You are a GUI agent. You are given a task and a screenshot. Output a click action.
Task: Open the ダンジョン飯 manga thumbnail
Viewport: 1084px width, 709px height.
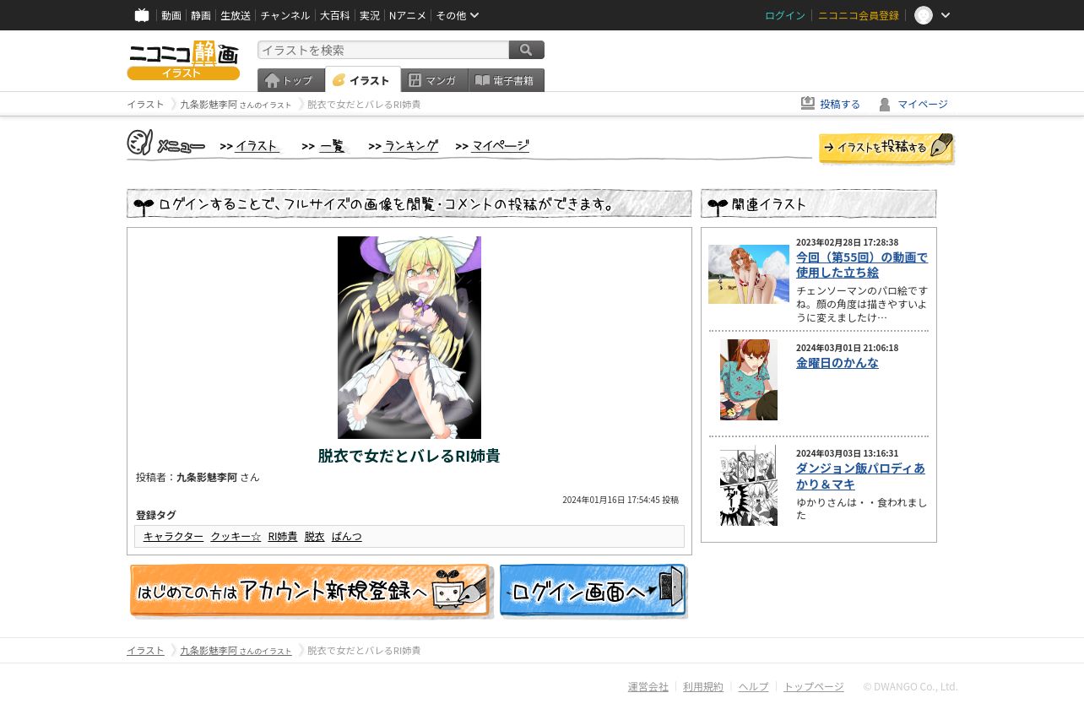pos(749,485)
